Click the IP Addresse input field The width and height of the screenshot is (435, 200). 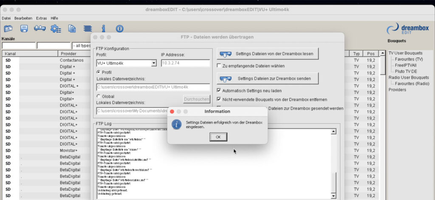185,63
